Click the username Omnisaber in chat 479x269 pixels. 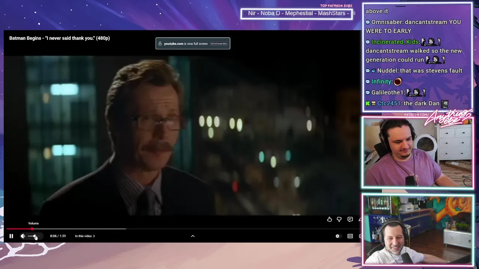387,22
